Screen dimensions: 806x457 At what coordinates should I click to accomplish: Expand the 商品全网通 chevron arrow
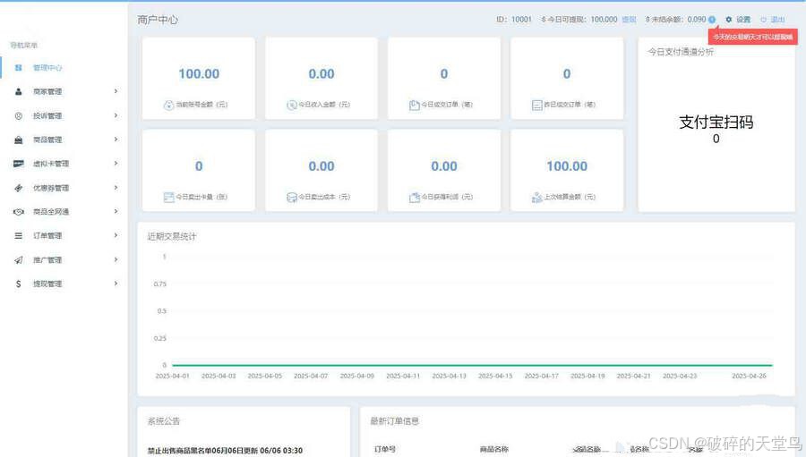coord(116,212)
